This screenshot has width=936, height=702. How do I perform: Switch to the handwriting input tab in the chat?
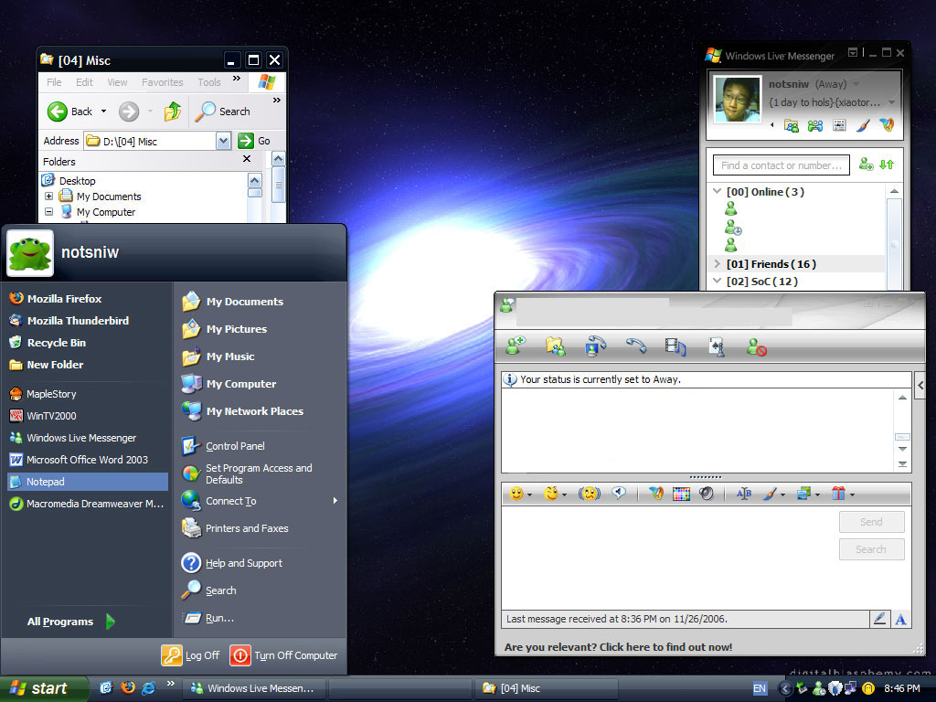(x=879, y=619)
